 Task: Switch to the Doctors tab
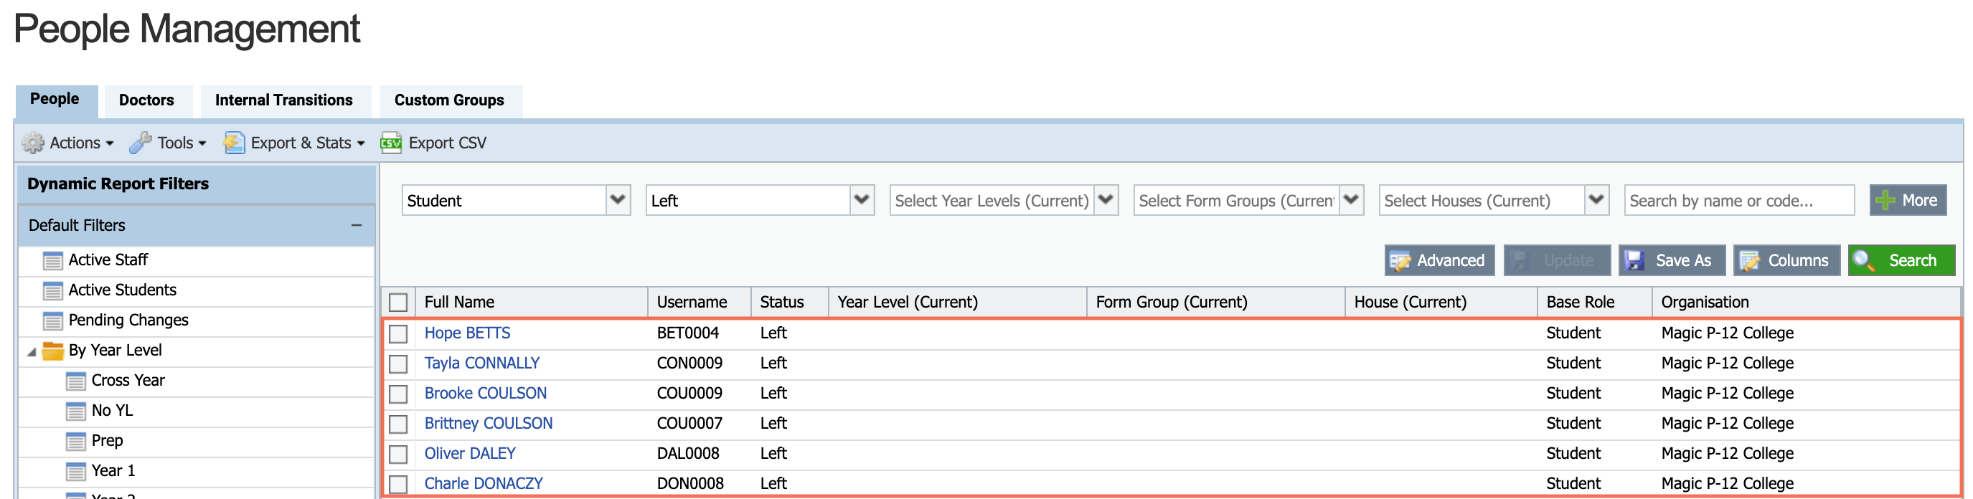tap(146, 100)
